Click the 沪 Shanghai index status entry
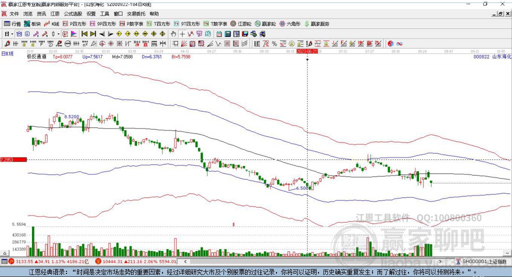Screen dimensions: 512x277 click(49, 261)
